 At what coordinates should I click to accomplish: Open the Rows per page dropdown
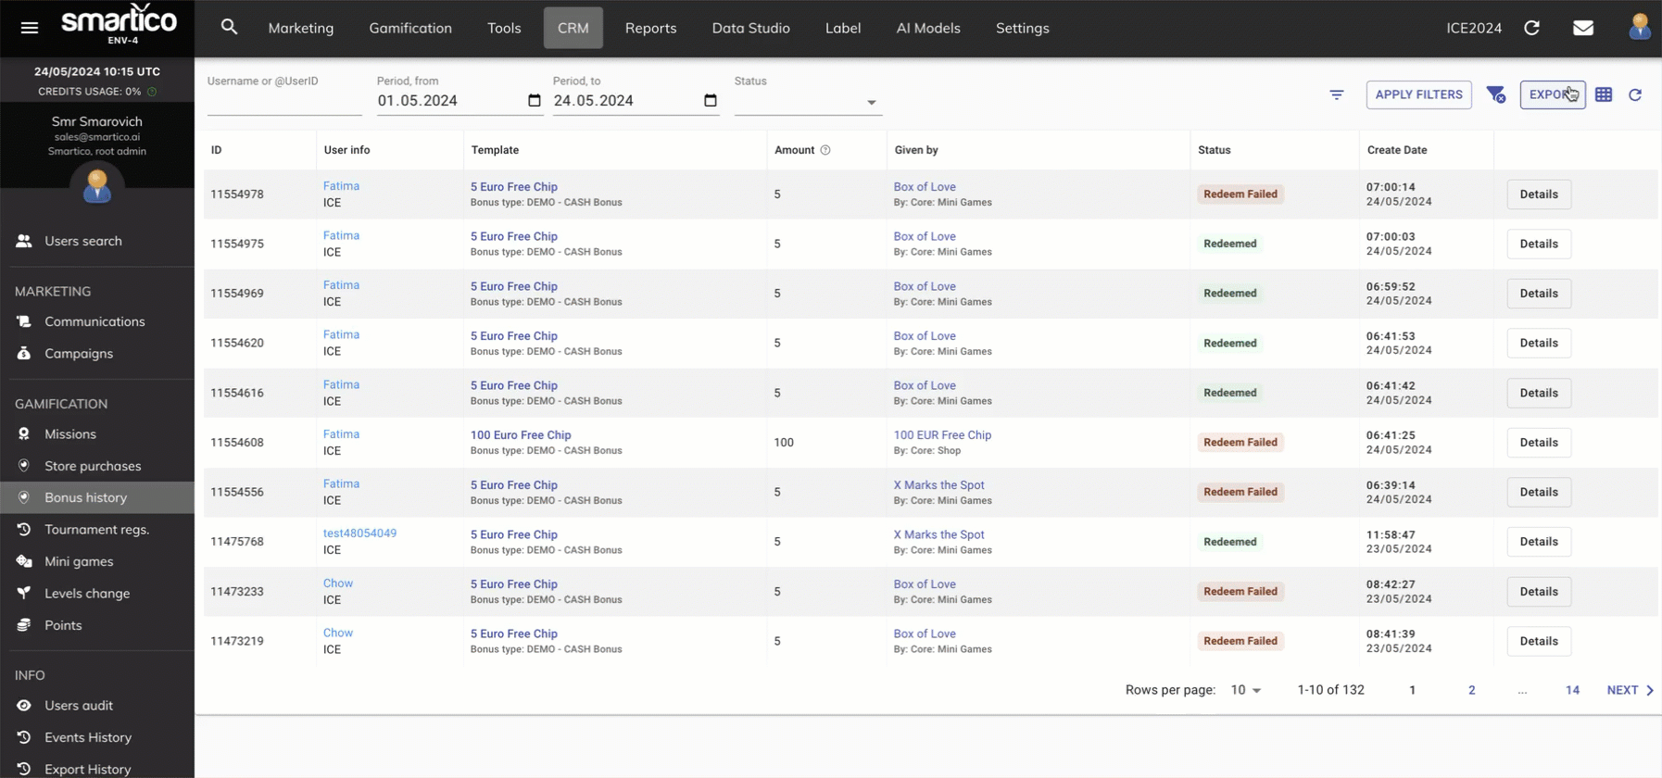[1246, 690]
